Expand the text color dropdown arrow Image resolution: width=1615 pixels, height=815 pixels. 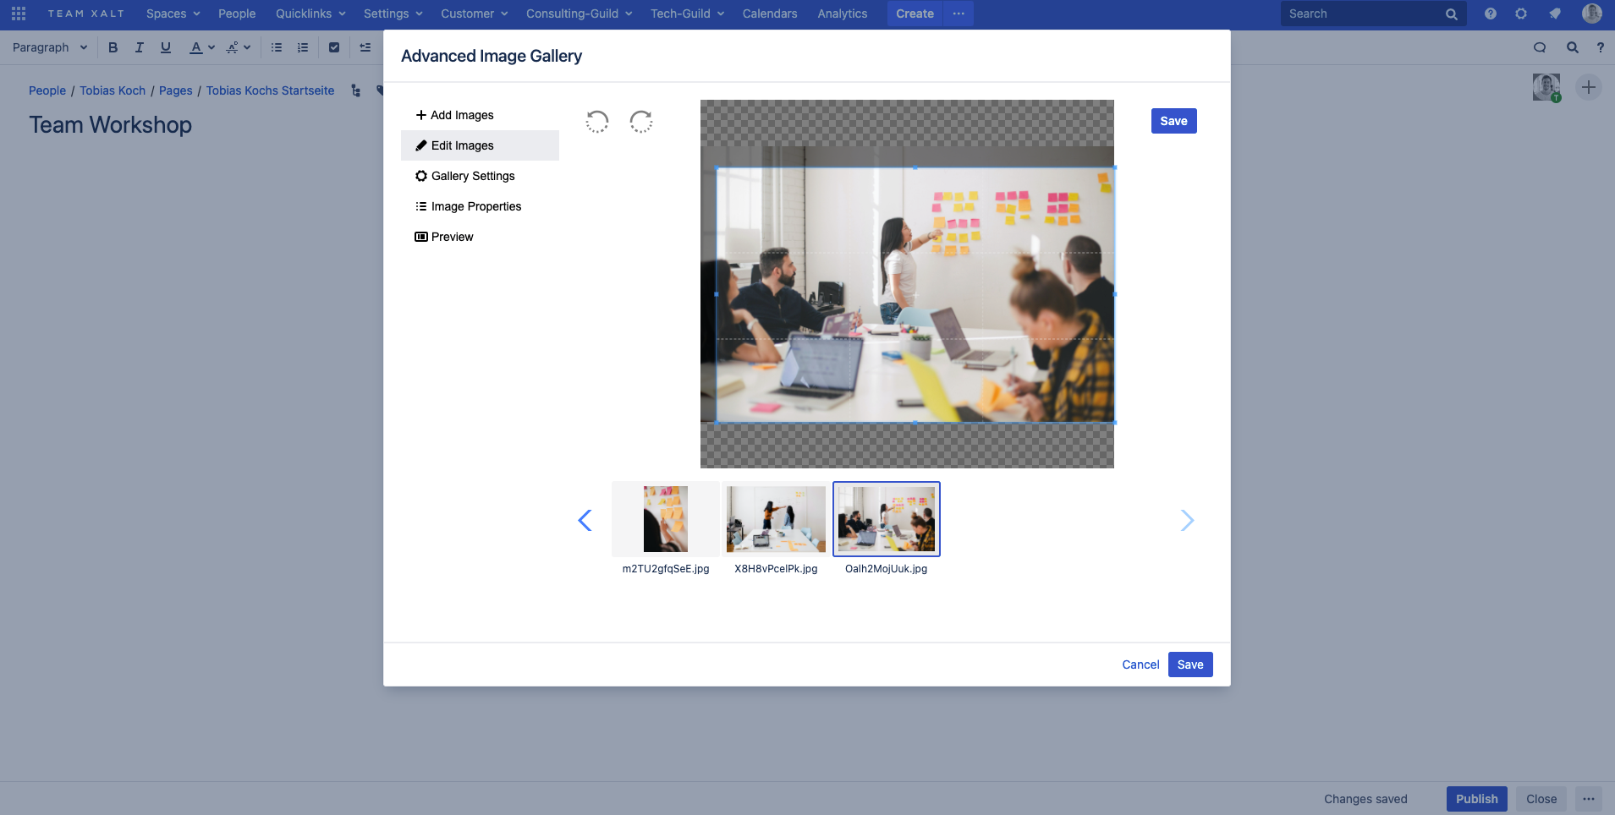coord(211,47)
